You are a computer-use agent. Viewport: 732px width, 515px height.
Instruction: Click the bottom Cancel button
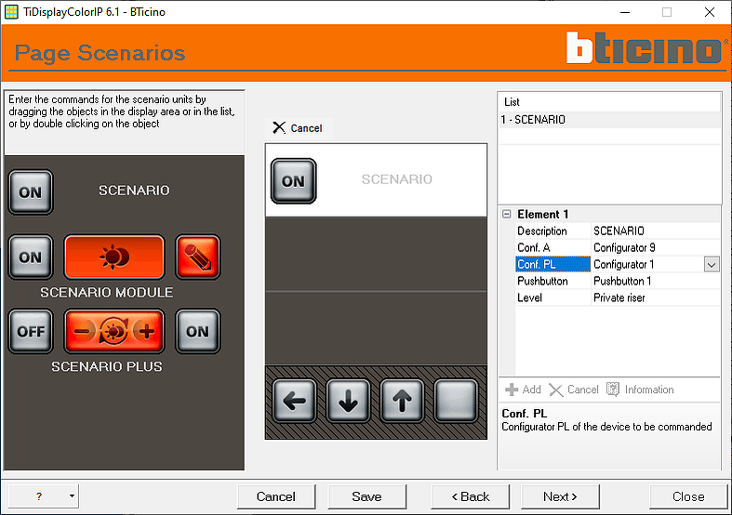coord(276,496)
